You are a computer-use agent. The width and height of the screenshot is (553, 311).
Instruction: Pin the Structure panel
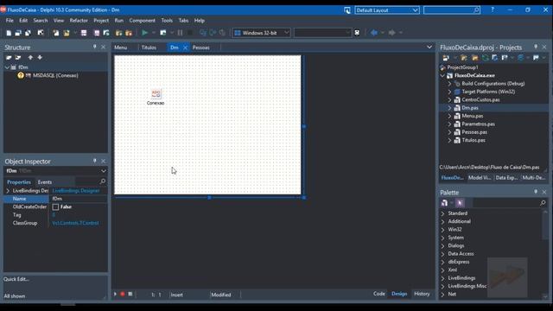coord(94,47)
